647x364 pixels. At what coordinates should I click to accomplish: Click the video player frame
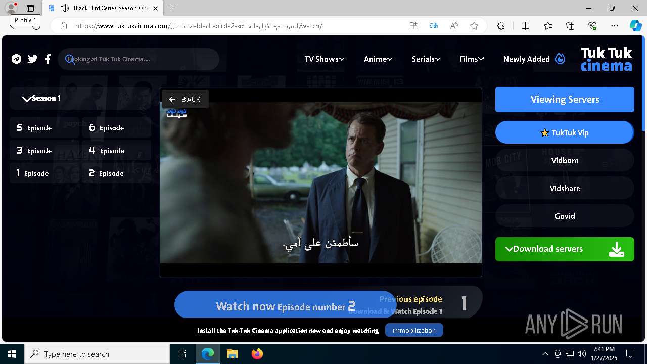pos(320,183)
